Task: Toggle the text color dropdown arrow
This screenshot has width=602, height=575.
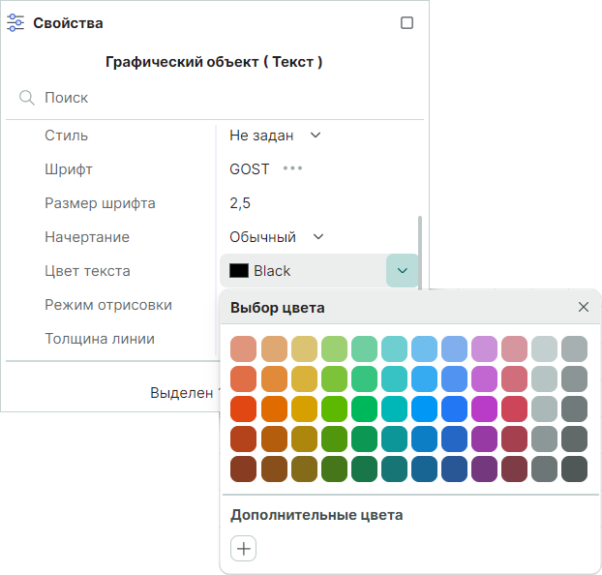Action: (403, 271)
